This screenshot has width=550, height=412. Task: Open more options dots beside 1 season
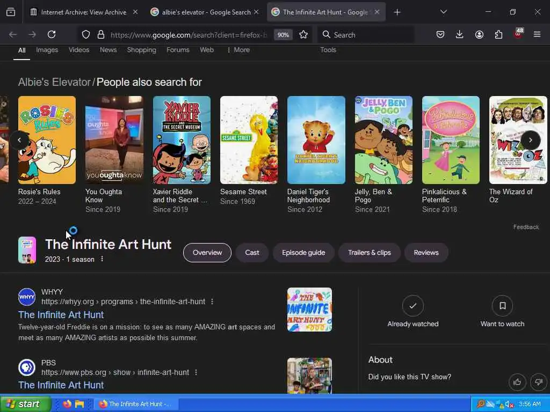coord(102,259)
